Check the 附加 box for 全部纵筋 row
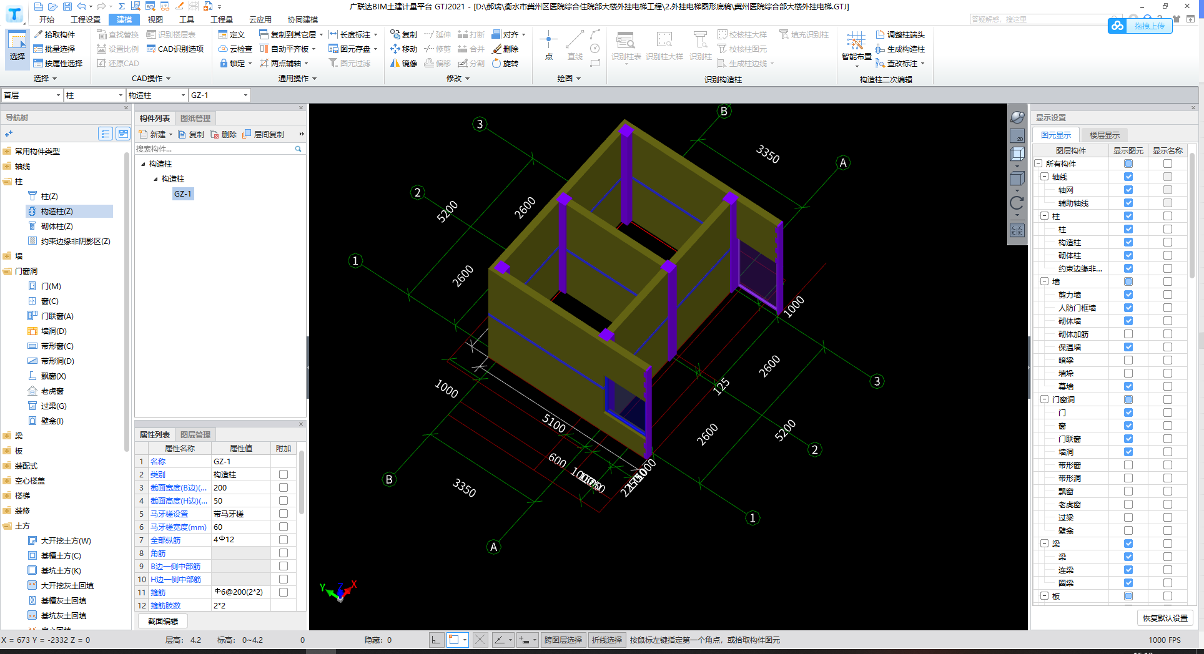This screenshot has width=1204, height=654. tap(284, 540)
